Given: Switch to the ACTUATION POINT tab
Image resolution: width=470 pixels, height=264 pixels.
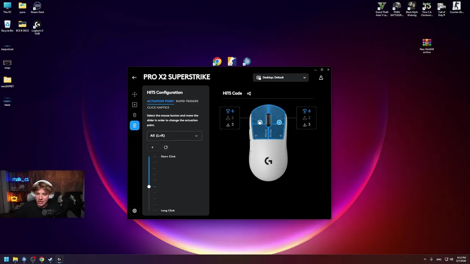Looking at the screenshot, I should tap(160, 101).
